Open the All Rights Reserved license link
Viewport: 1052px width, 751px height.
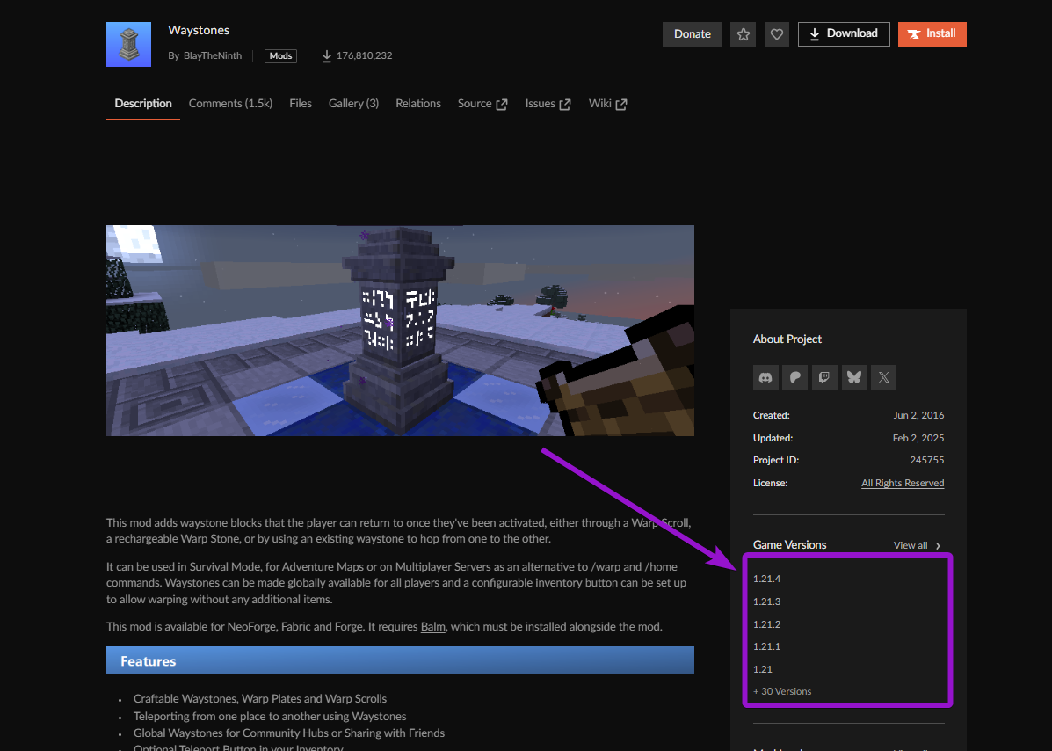(903, 483)
